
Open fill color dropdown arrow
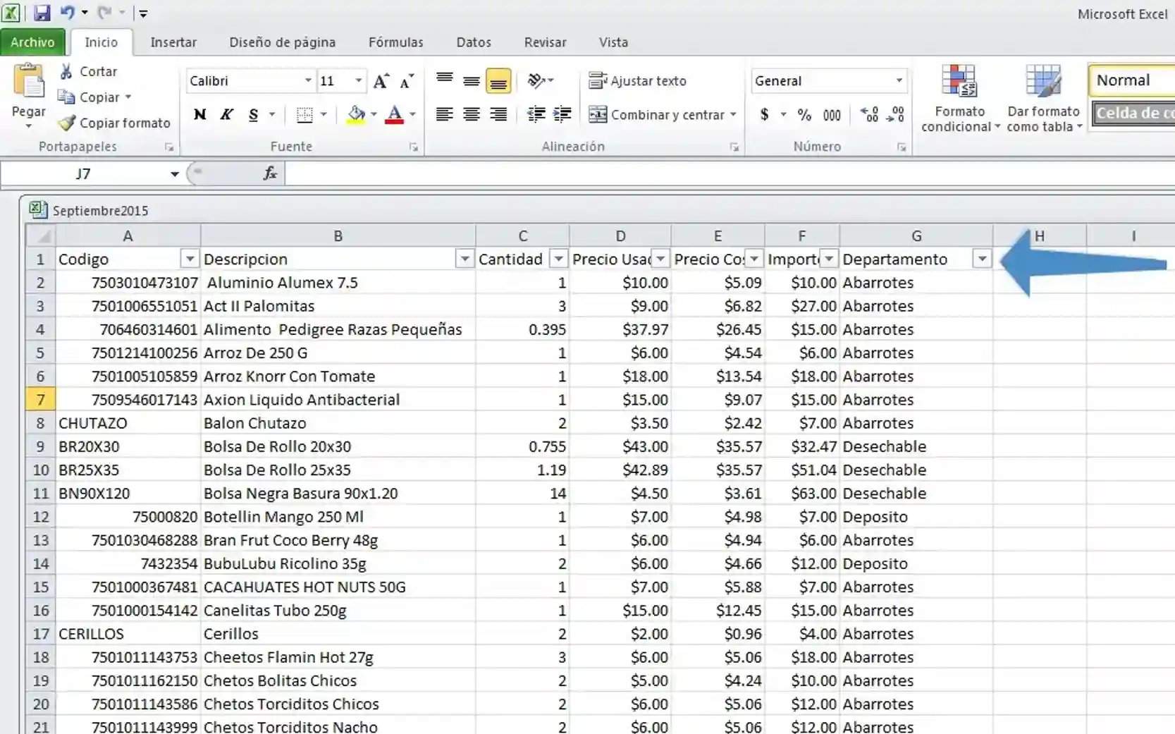pos(374,114)
